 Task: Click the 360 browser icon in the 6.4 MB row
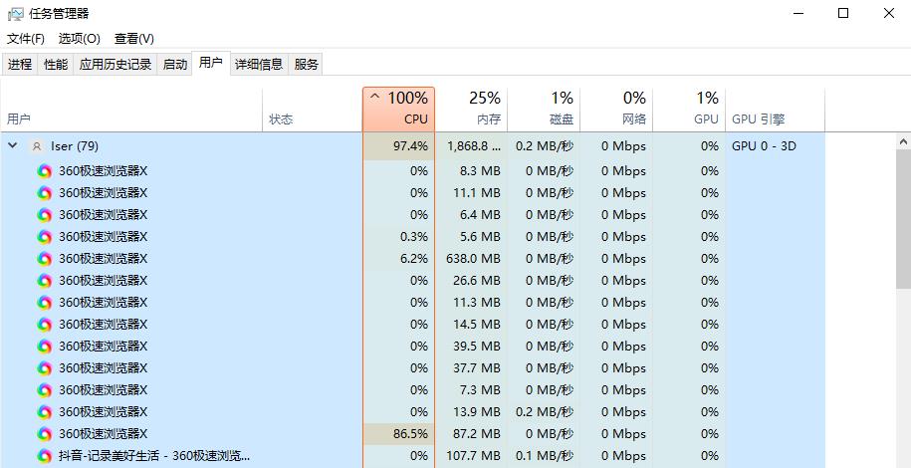(x=44, y=215)
